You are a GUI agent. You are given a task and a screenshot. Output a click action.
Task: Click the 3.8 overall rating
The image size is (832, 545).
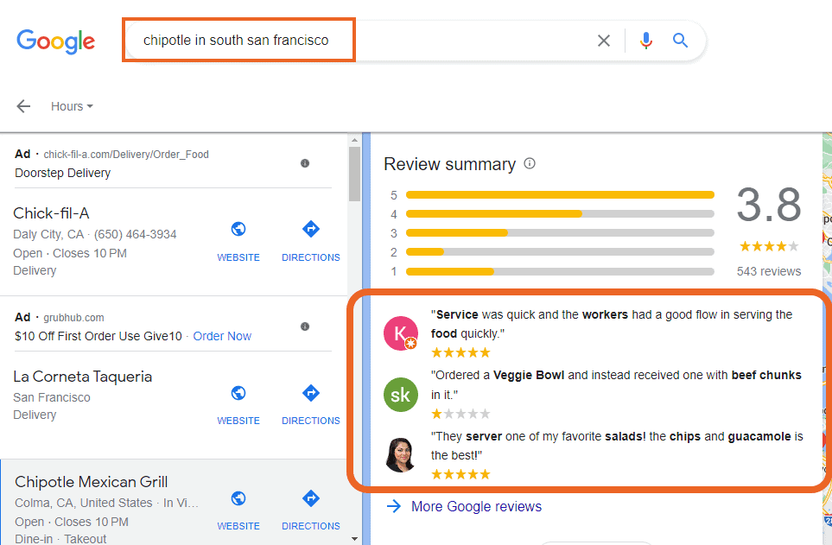(x=769, y=205)
